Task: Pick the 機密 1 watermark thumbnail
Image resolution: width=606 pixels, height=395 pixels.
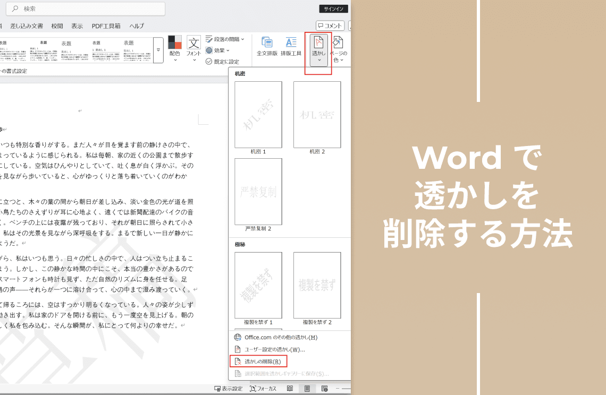Action: coord(258,115)
